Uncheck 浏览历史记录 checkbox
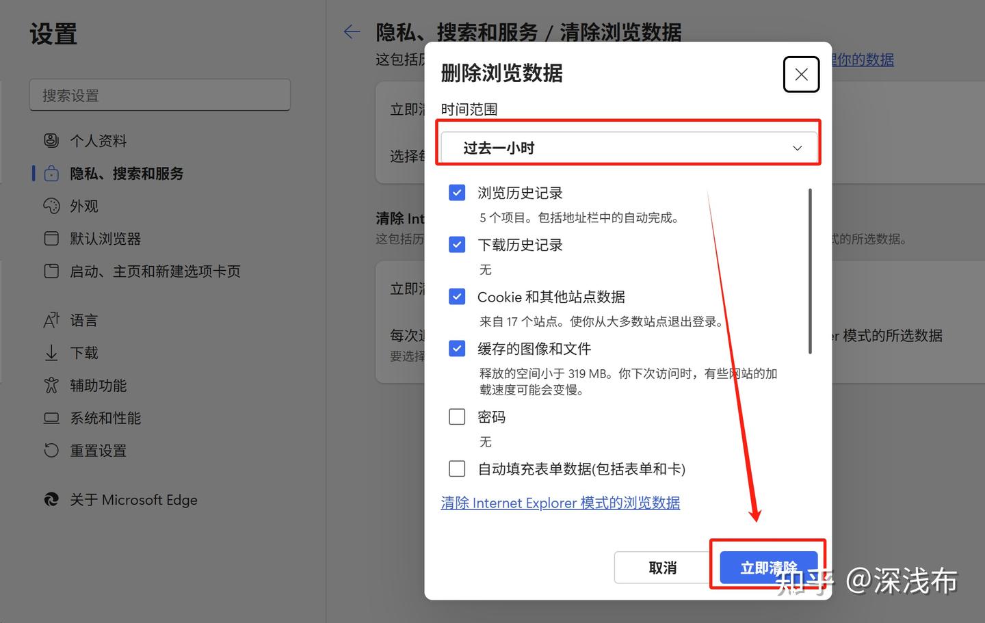The height and width of the screenshot is (623, 985). [x=457, y=192]
